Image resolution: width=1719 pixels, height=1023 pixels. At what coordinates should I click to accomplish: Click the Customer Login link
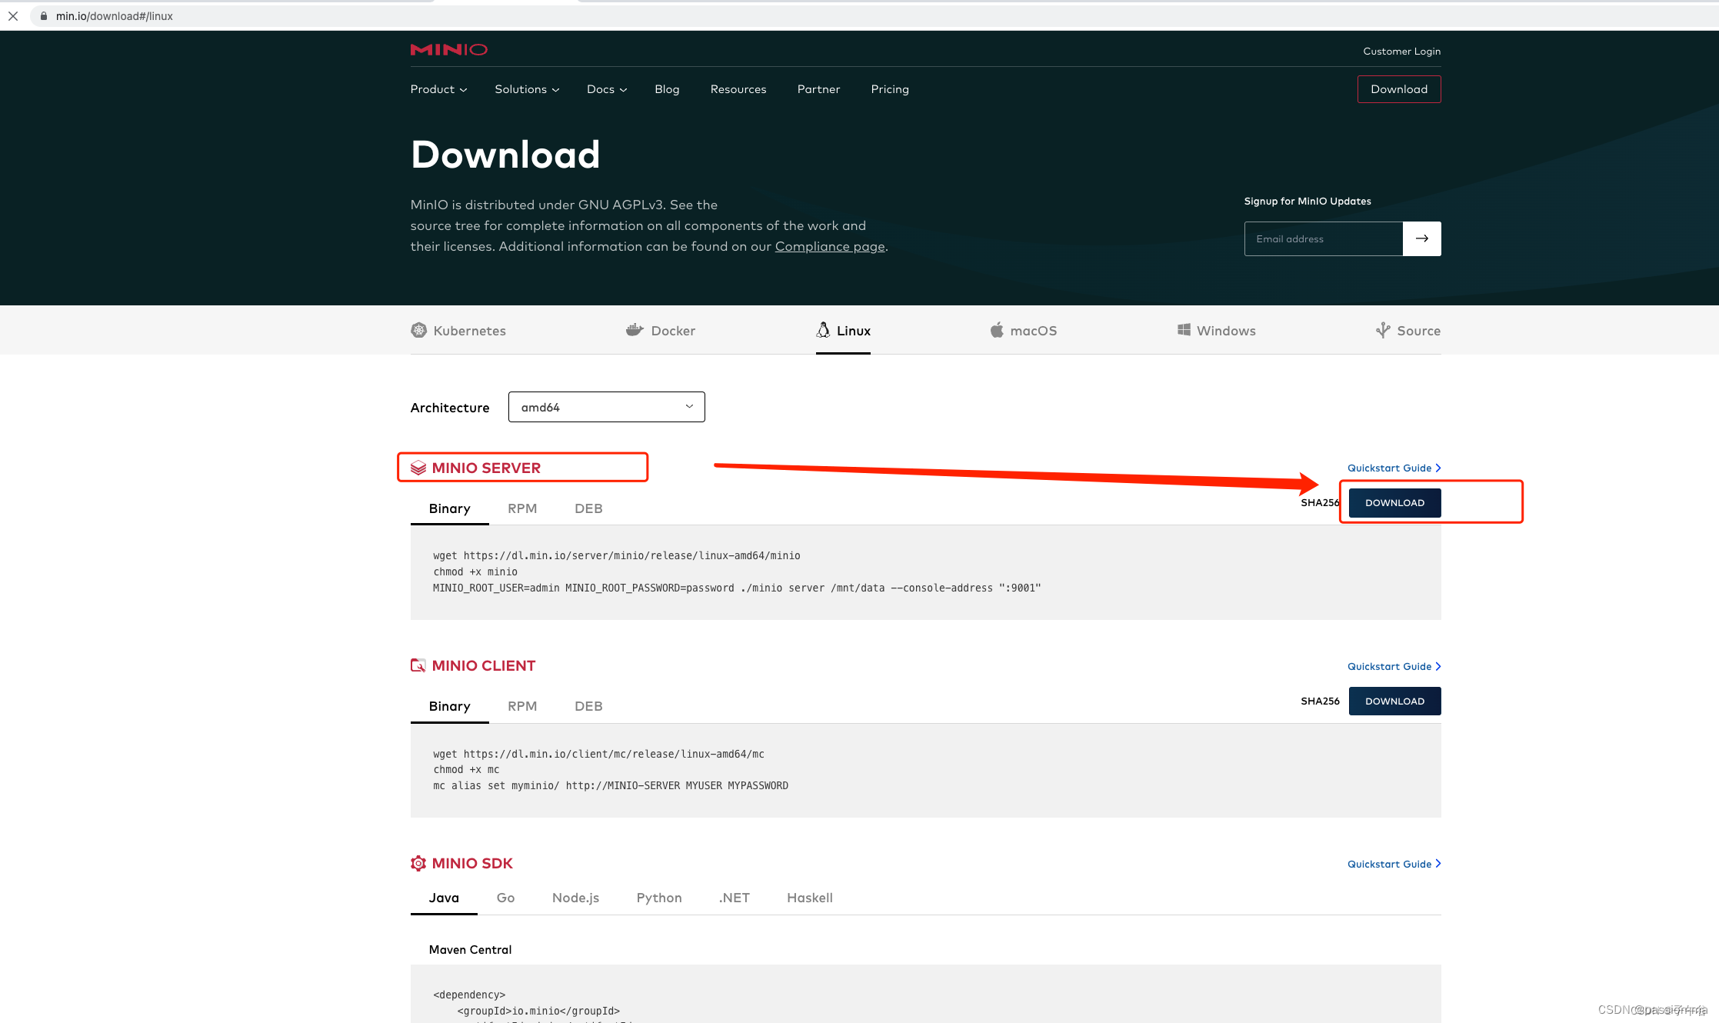[x=1401, y=51]
